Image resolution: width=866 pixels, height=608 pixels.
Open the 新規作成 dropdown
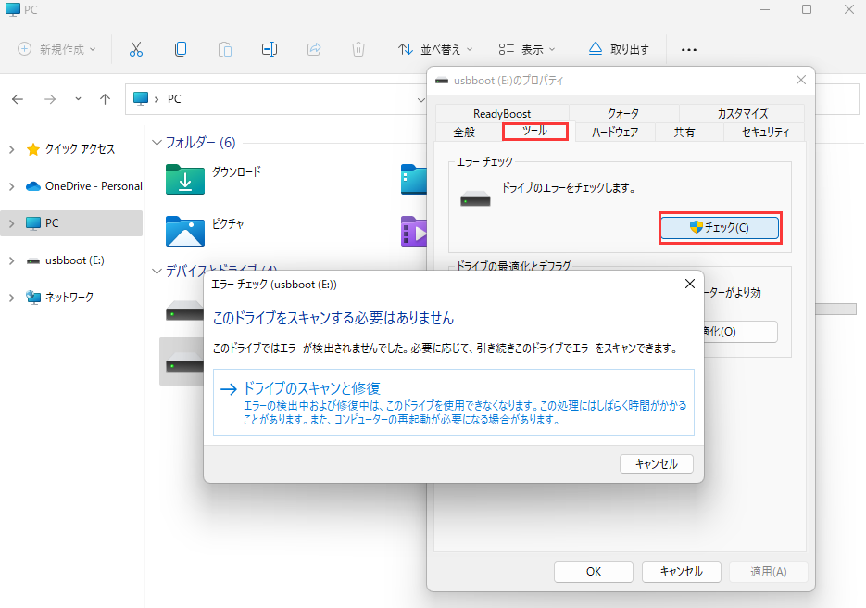[56, 49]
